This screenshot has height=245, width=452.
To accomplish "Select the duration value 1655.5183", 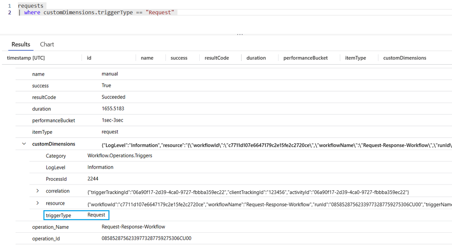I will tap(113, 108).
